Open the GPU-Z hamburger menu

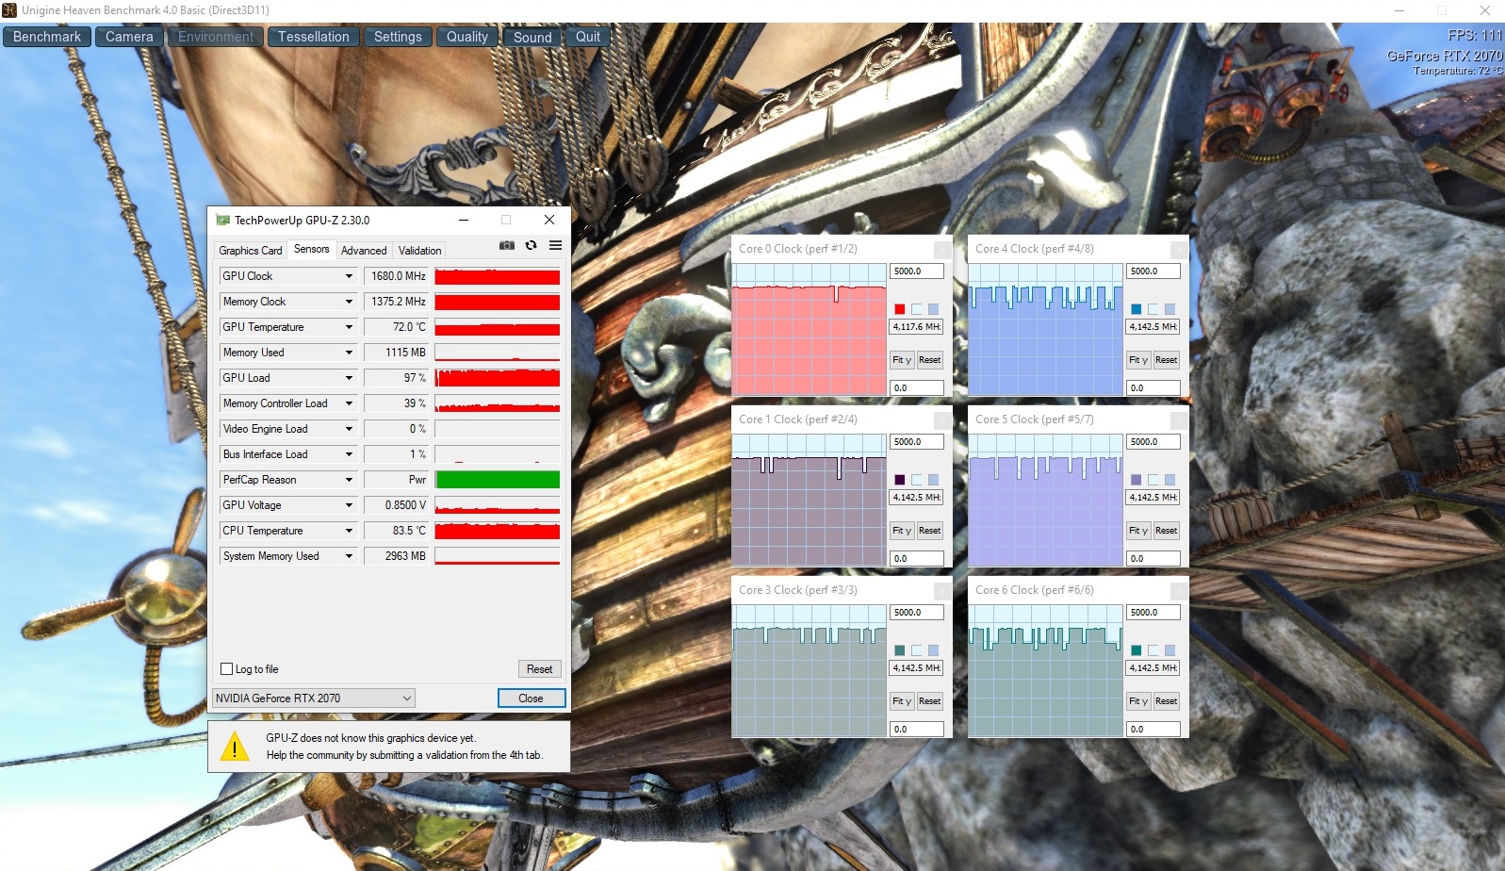pos(556,245)
